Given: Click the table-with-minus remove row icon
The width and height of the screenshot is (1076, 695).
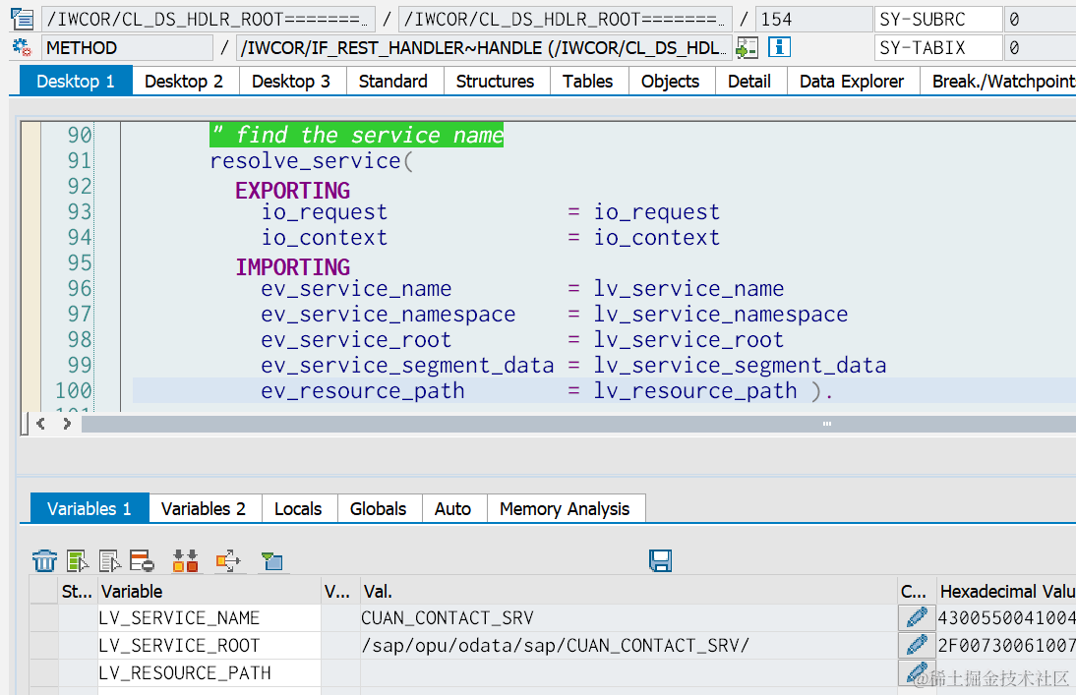Looking at the screenshot, I should pyautogui.click(x=142, y=560).
